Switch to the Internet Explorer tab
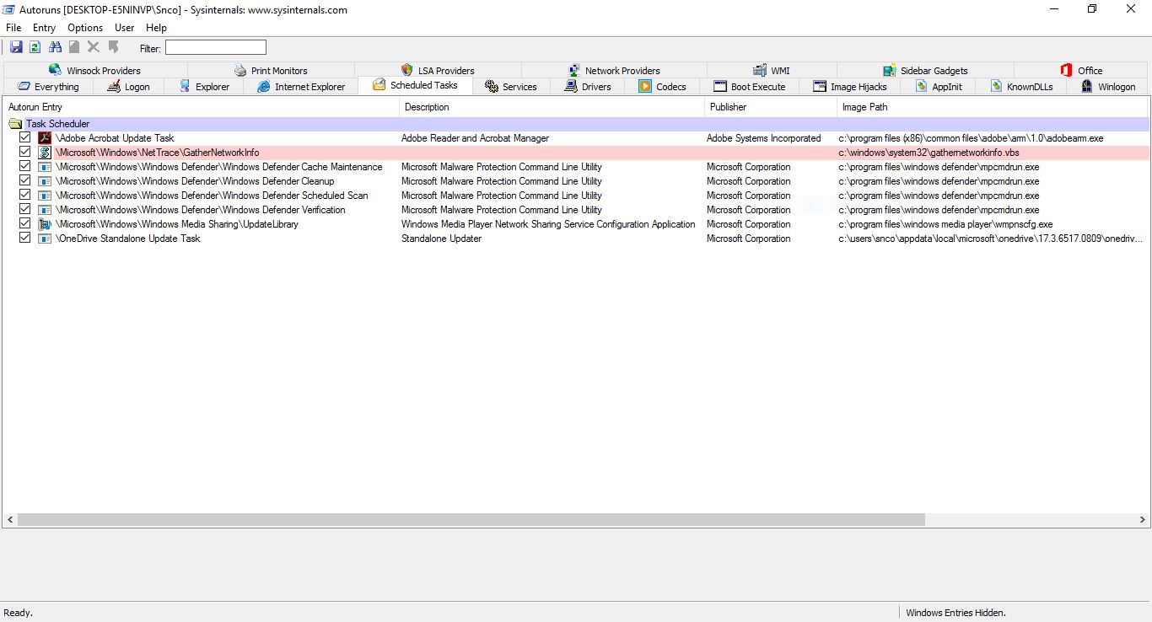 (301, 86)
